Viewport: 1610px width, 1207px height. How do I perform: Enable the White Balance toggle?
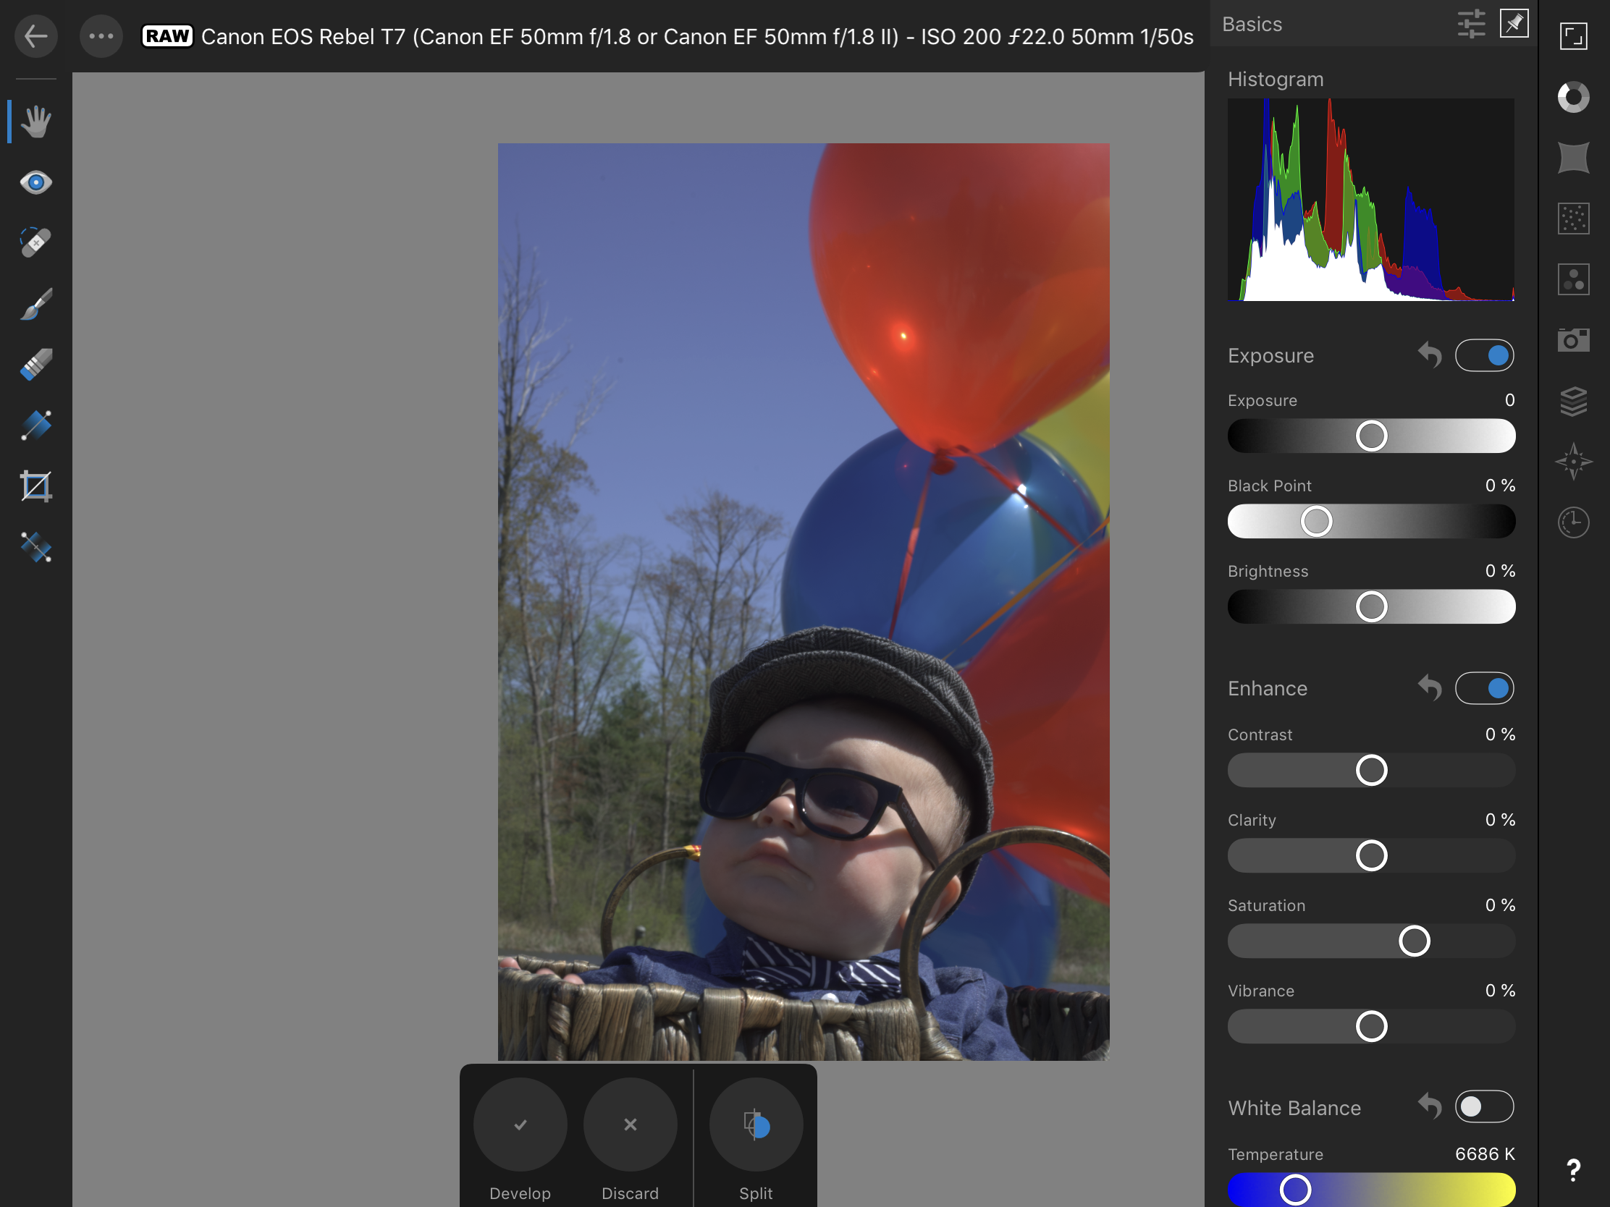click(x=1484, y=1106)
